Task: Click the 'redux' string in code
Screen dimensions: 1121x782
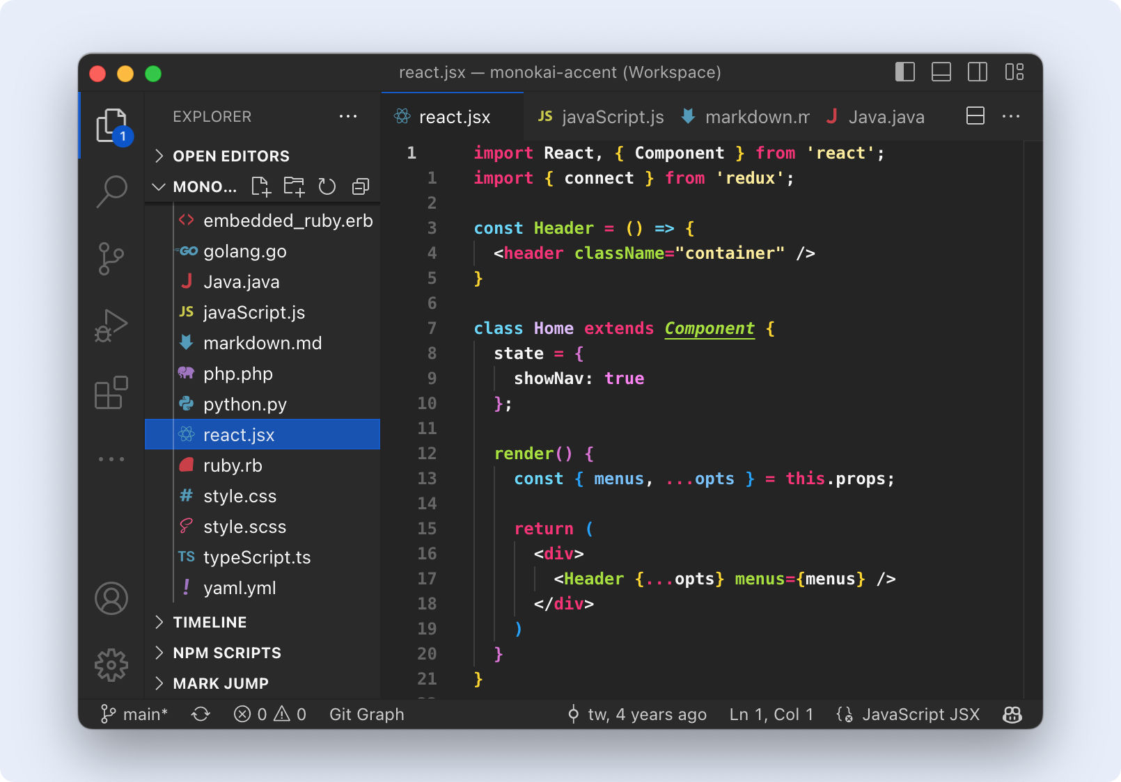Action: [x=751, y=178]
